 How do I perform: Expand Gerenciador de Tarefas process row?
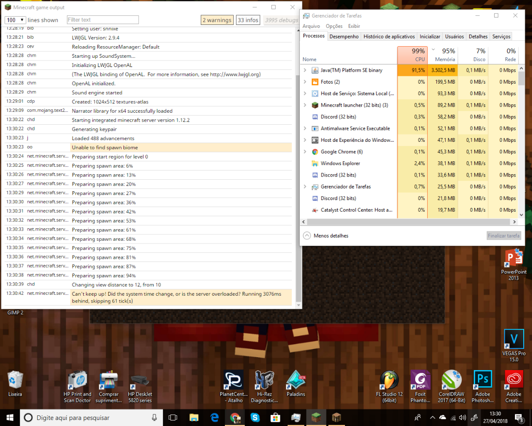coord(305,187)
